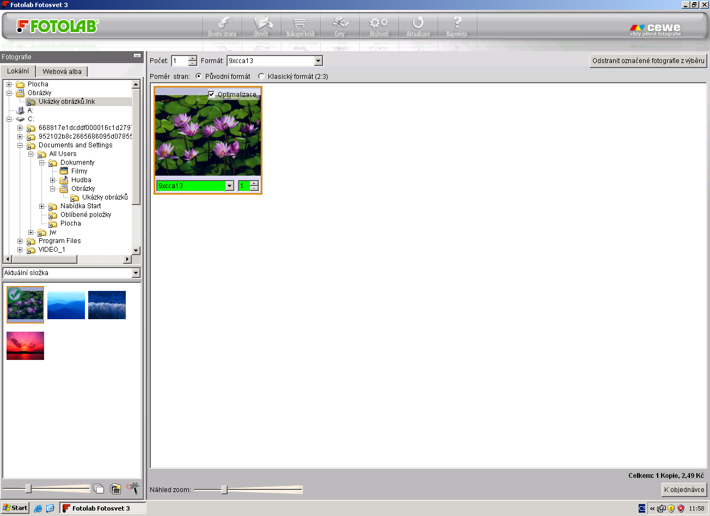Click the Aktualizace update icon
Image resolution: width=710 pixels, height=516 pixels.
pos(418,26)
